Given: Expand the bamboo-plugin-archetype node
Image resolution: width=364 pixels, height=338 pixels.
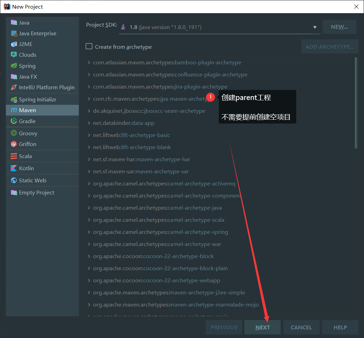Looking at the screenshot, I should coord(89,63).
